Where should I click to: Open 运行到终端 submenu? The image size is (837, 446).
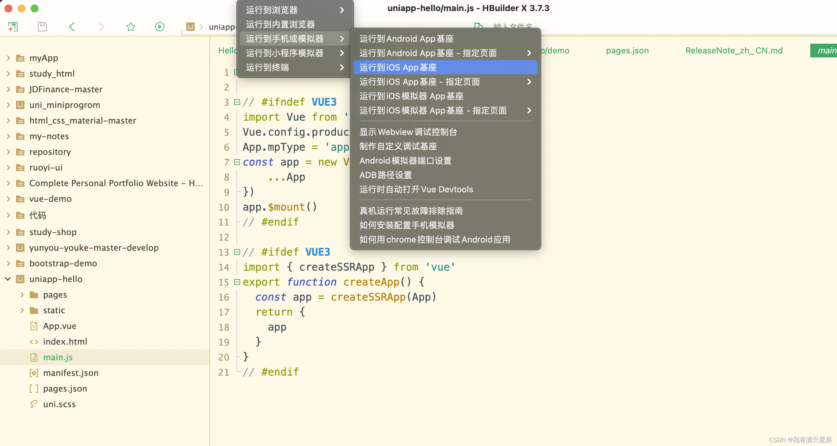coord(295,67)
